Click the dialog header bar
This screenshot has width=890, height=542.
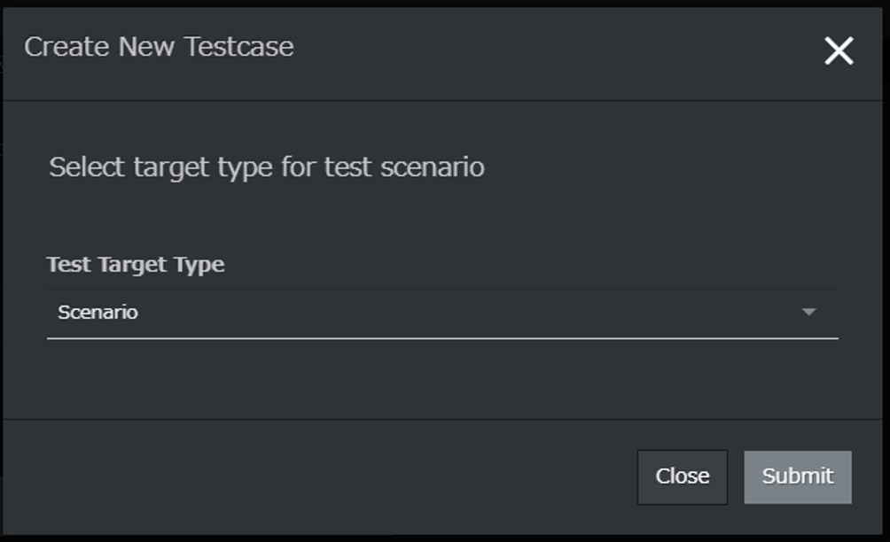point(532,51)
